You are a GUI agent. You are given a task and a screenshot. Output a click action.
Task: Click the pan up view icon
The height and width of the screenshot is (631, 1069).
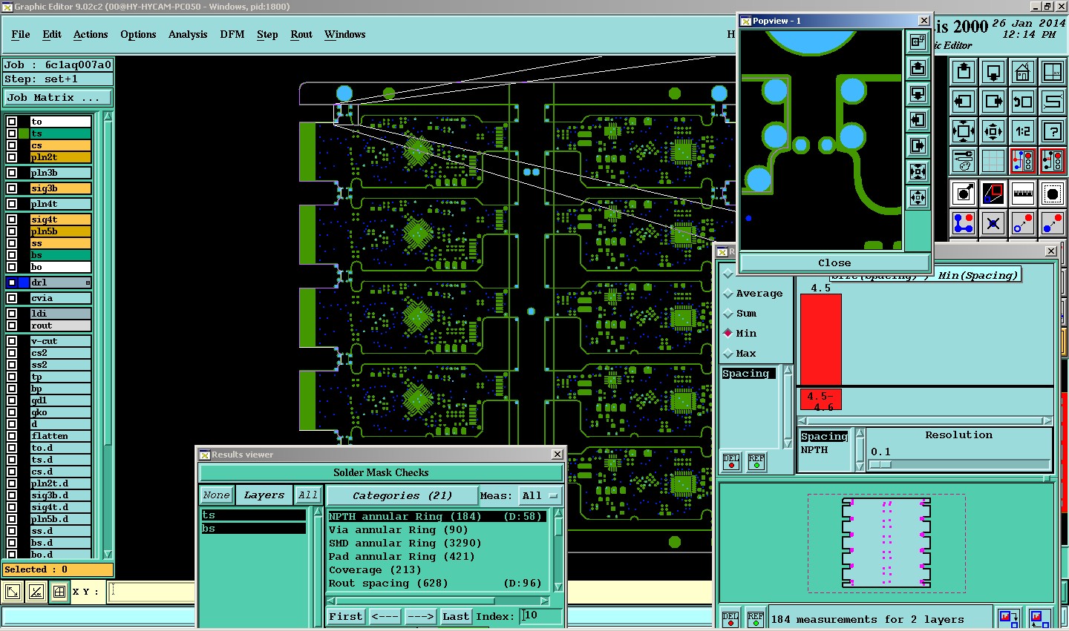pos(964,72)
